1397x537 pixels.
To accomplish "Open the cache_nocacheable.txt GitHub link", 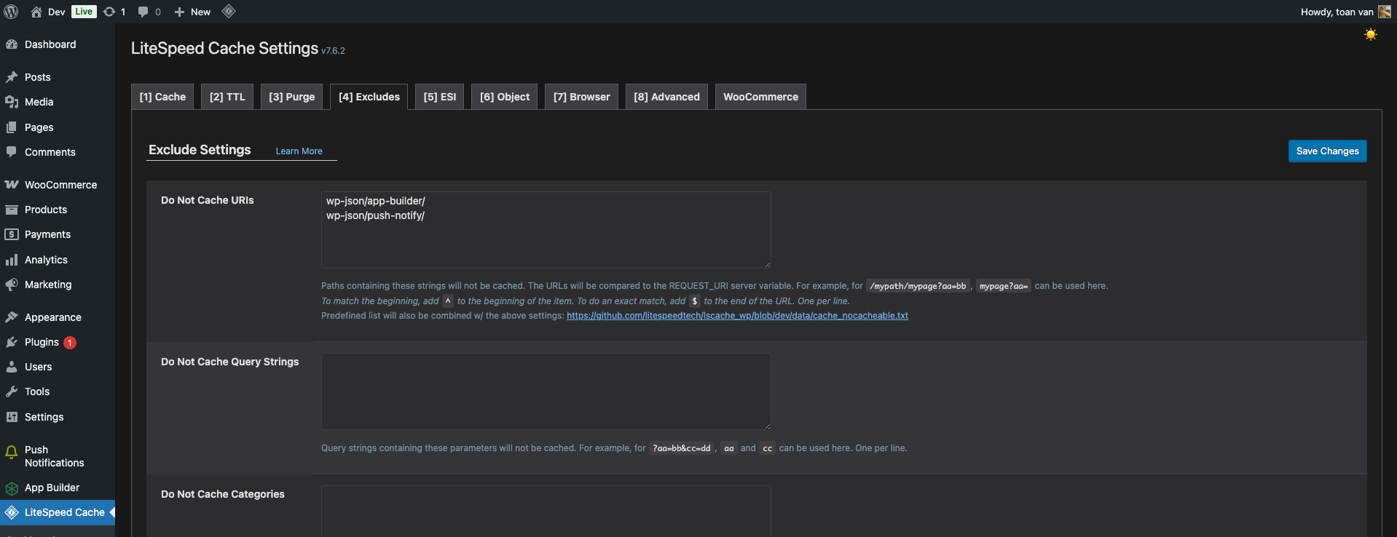I will [737, 316].
